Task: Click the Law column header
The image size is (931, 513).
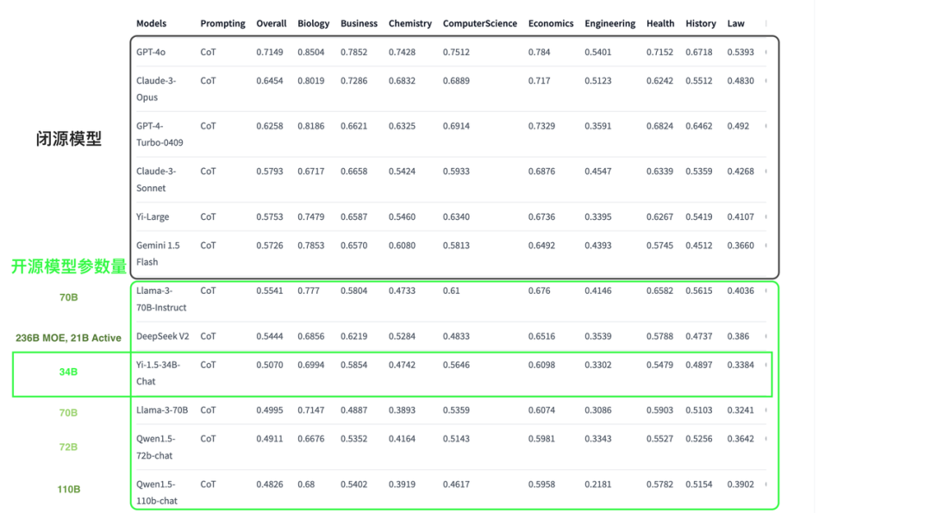Action: pos(735,24)
